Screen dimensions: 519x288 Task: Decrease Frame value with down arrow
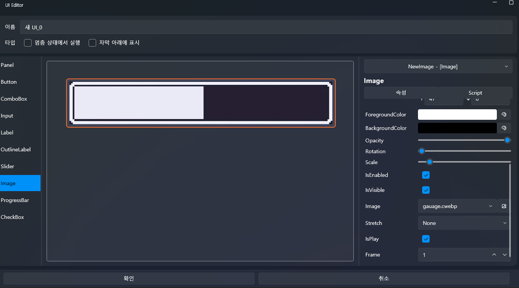[x=505, y=255]
